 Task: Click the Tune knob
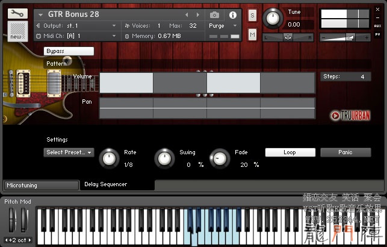[x=273, y=18]
